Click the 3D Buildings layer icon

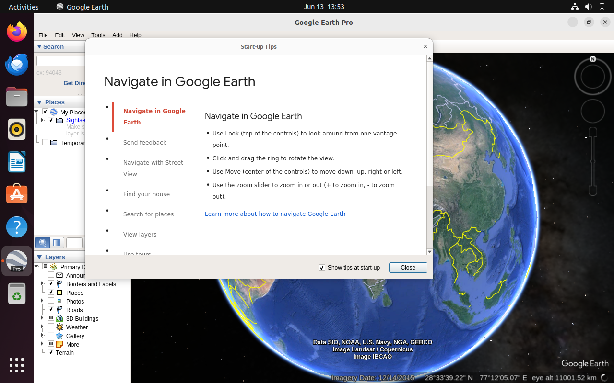tap(59, 318)
